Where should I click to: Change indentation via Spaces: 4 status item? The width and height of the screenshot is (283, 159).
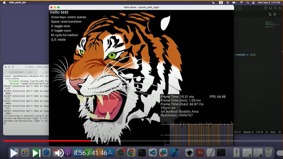tap(248, 132)
